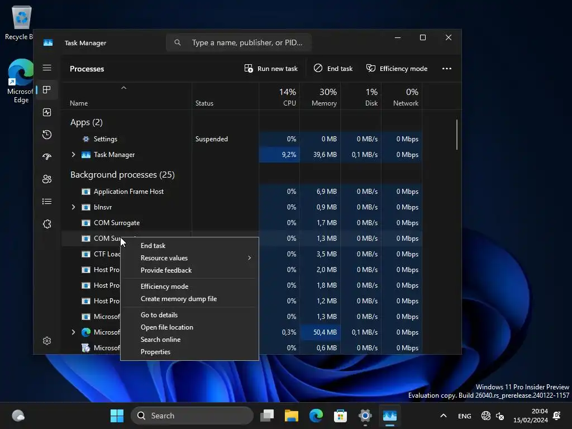Click Task Manager icon in the taskbar
The width and height of the screenshot is (572, 429).
click(389, 416)
